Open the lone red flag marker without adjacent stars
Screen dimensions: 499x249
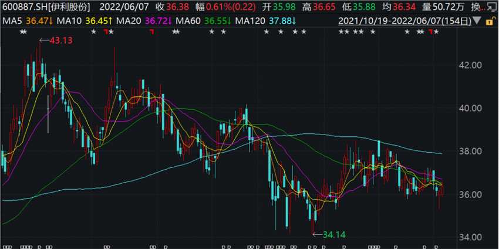[152, 32]
